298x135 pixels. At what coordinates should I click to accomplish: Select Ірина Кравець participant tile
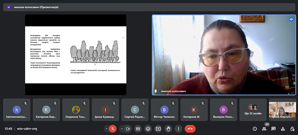[x=105, y=110]
